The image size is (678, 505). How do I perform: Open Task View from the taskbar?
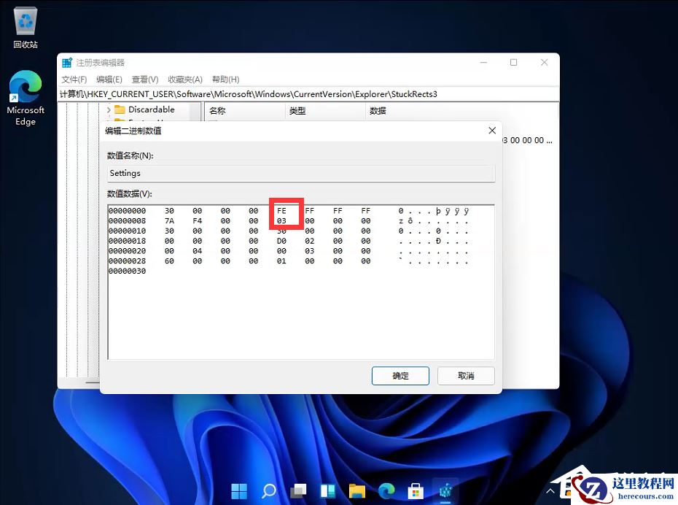click(297, 491)
